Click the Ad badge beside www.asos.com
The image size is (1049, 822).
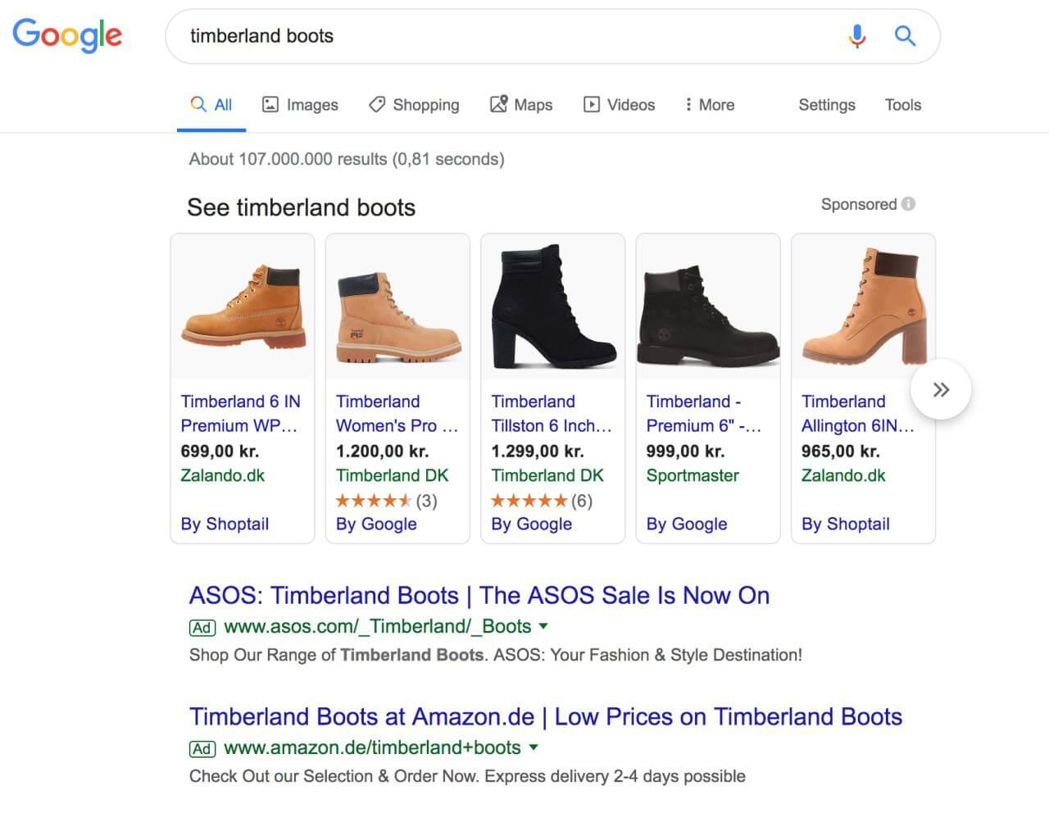pos(202,628)
